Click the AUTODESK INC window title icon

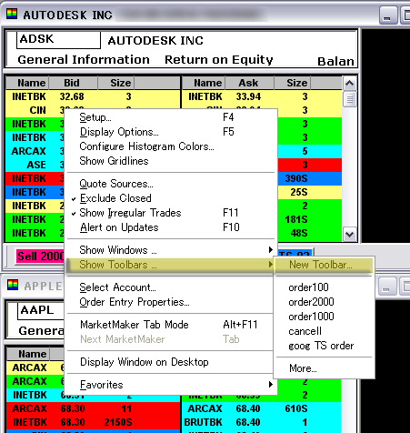point(12,15)
